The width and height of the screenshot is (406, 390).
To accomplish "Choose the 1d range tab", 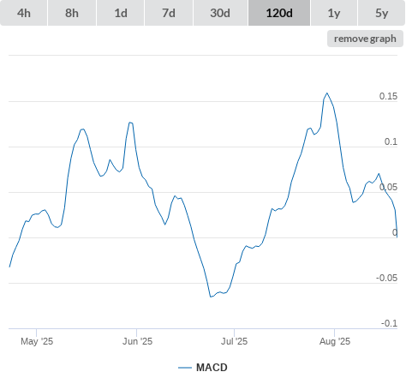I will point(121,13).
